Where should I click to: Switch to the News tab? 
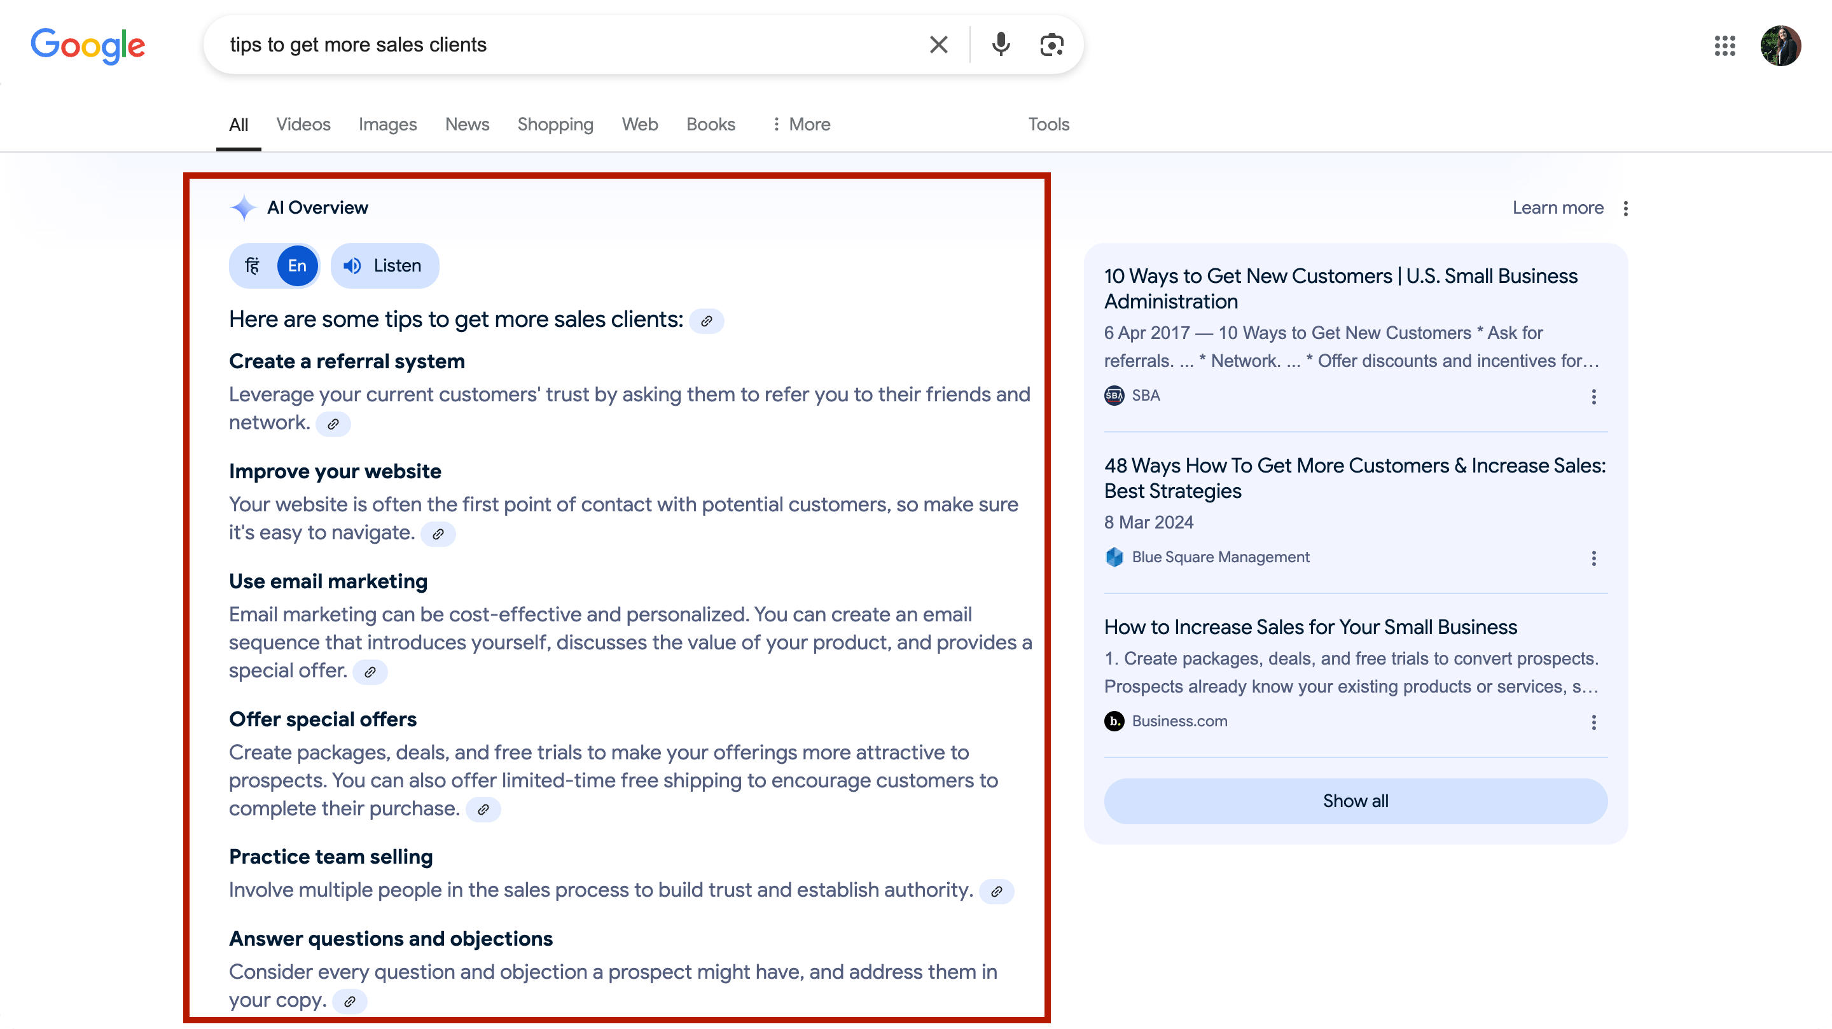[468, 125]
